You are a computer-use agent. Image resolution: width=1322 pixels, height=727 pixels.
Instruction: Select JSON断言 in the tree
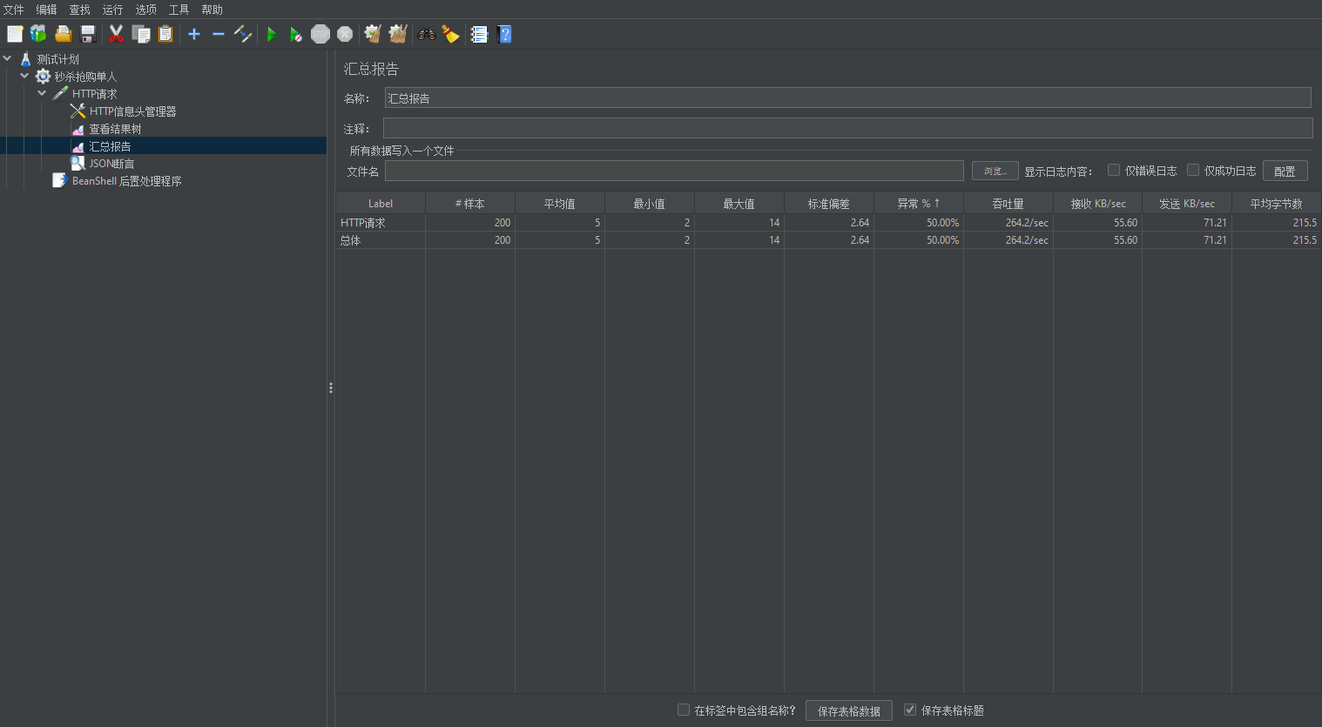pyautogui.click(x=111, y=164)
